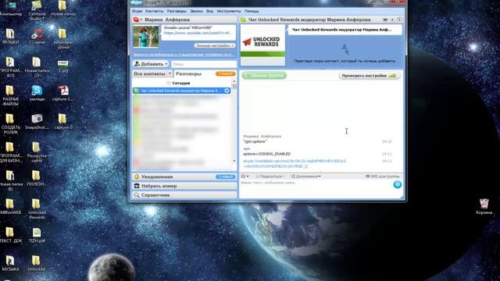Open МУЗЫКА desktop folder
This screenshot has height=281, width=500.
coord(10,263)
